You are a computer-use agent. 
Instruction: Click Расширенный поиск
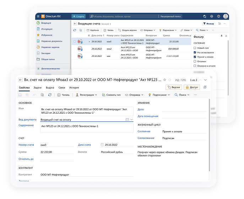point(170,16)
